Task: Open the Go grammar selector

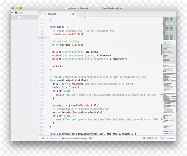Action: pyautogui.click(x=157, y=138)
